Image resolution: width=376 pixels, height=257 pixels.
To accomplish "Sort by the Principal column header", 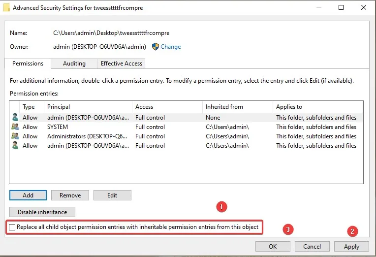I will 88,107.
